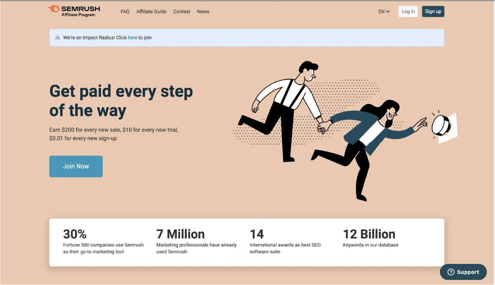This screenshot has width=495, height=285.
Task: Click the '30%' statistic
Action: pyautogui.click(x=75, y=234)
